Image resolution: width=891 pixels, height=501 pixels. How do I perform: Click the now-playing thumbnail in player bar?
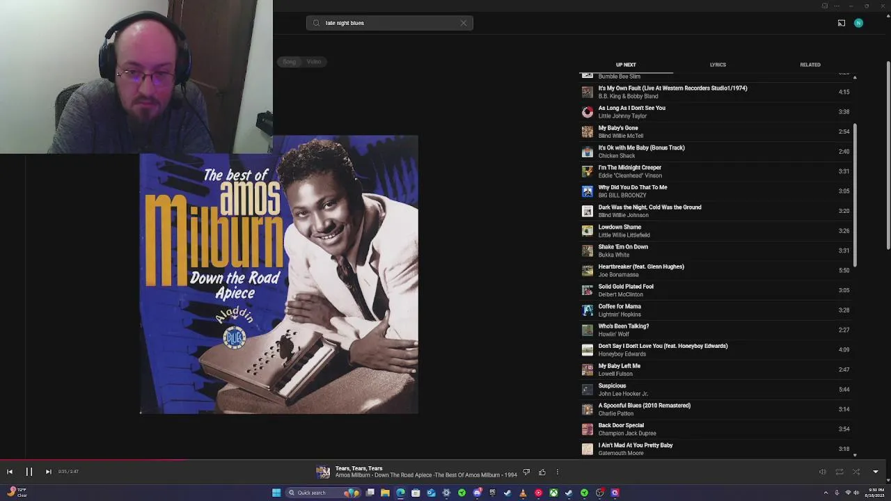click(x=323, y=472)
